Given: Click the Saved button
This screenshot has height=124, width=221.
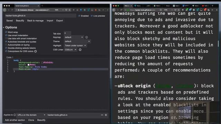Looking at the screenshot, I should coord(9,21).
